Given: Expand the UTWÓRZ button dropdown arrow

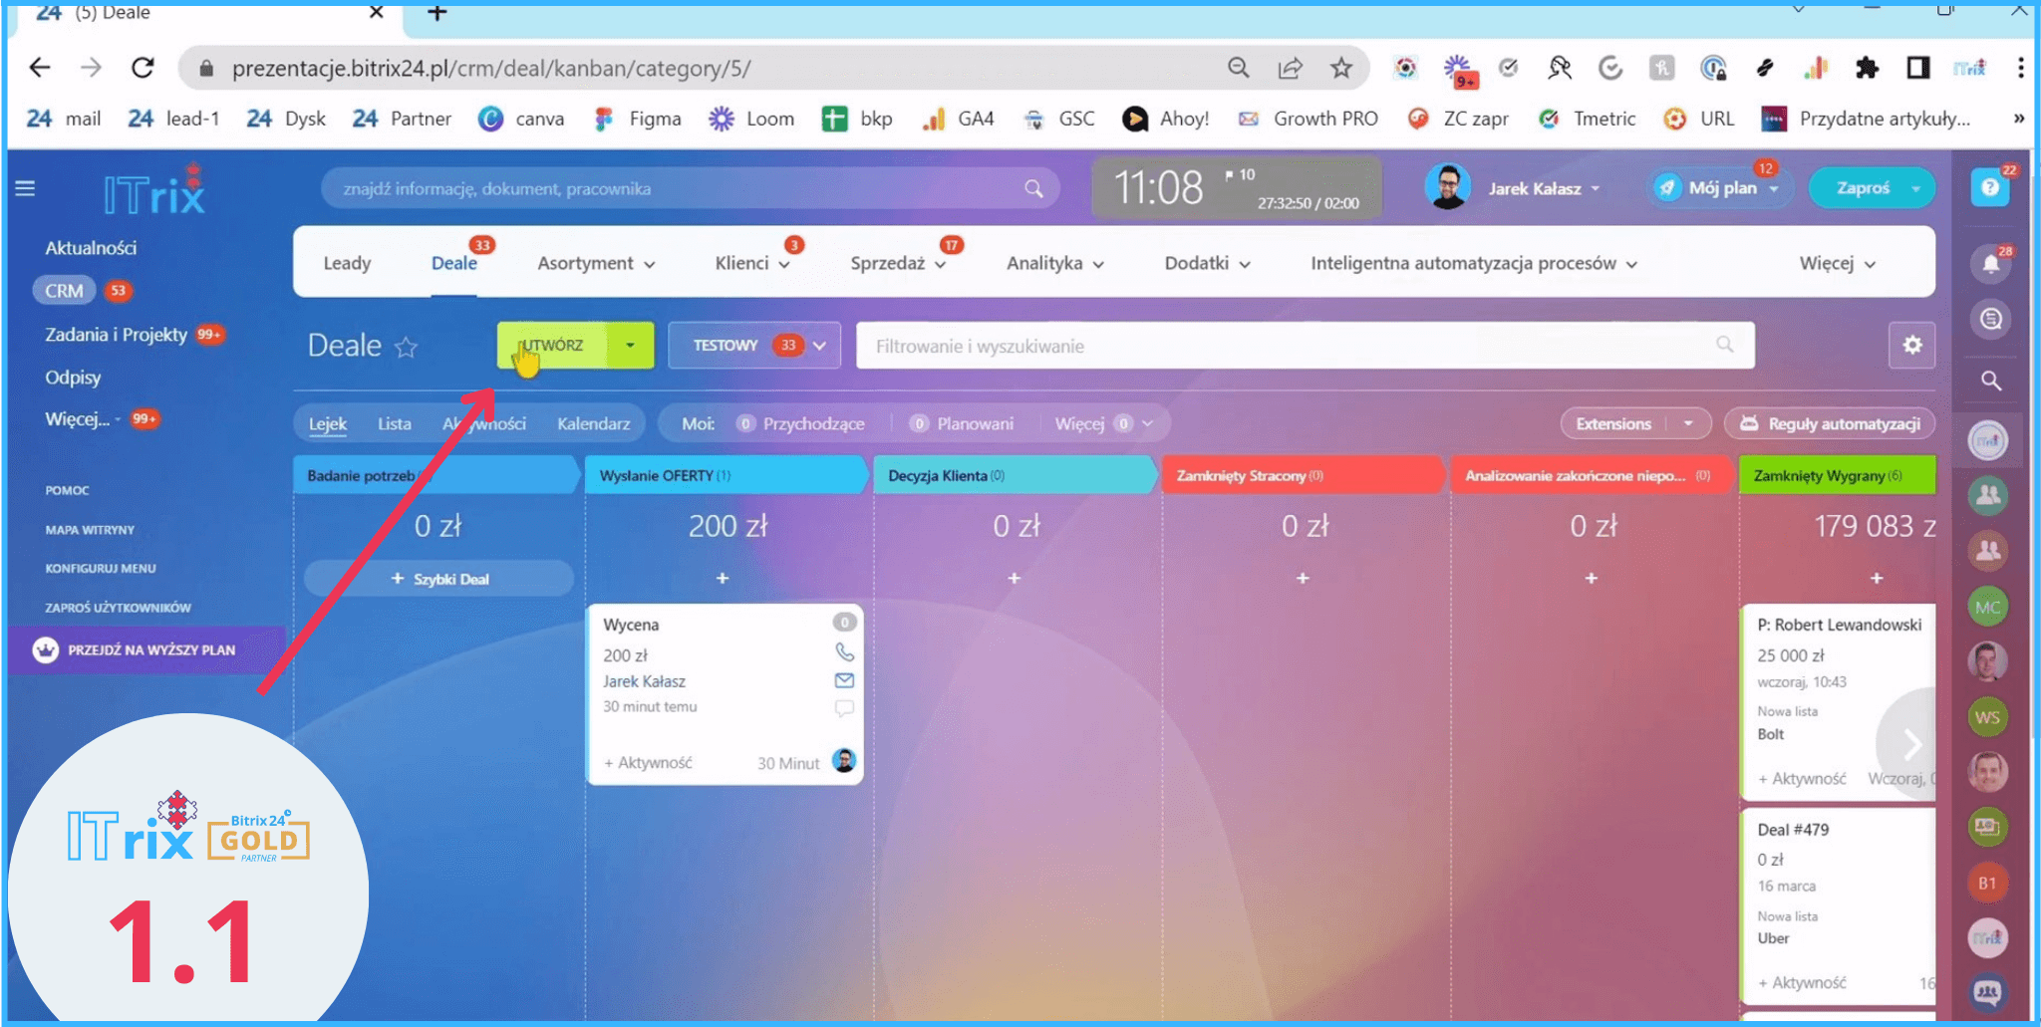Looking at the screenshot, I should tap(630, 346).
